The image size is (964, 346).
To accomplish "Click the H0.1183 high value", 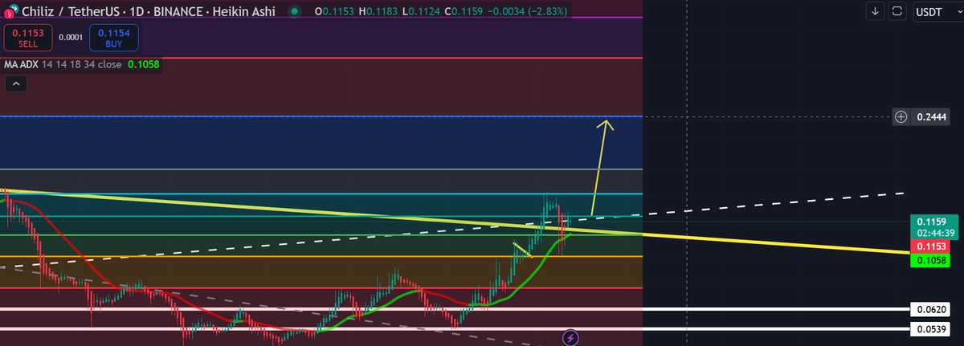I will (380, 12).
